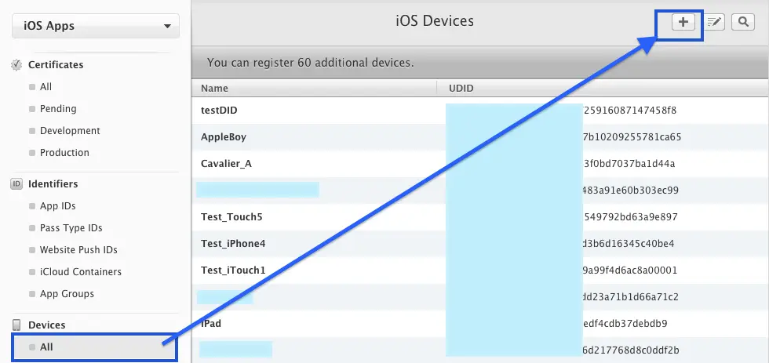This screenshot has height=363, width=769.
Task: Click UDID ending edf4cdb37debdb9
Action: pos(625,324)
